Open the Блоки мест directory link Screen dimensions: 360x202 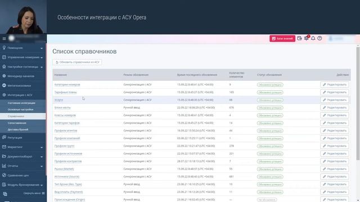point(62,108)
